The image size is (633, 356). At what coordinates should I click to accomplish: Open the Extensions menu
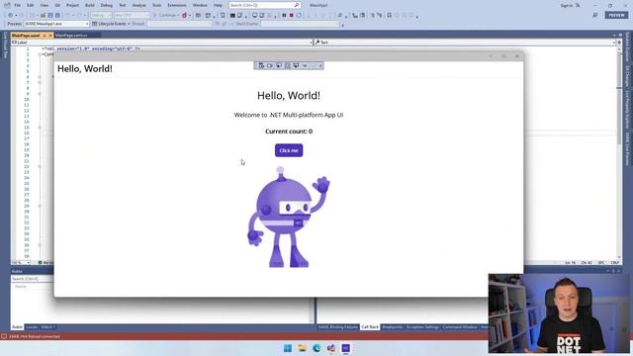177,5
